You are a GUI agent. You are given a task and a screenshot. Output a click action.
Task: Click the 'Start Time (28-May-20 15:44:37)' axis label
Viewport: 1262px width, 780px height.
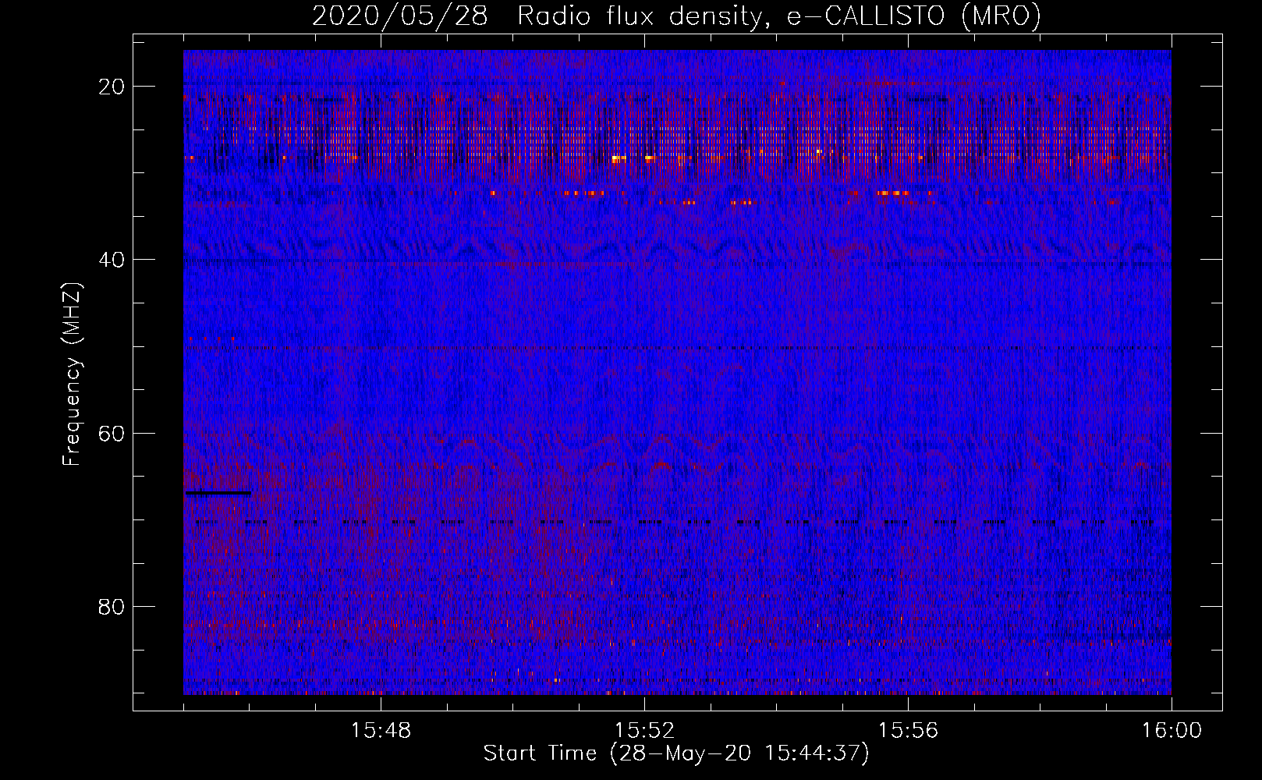675,753
